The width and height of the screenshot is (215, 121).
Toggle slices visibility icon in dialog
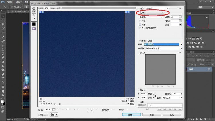click(34, 29)
